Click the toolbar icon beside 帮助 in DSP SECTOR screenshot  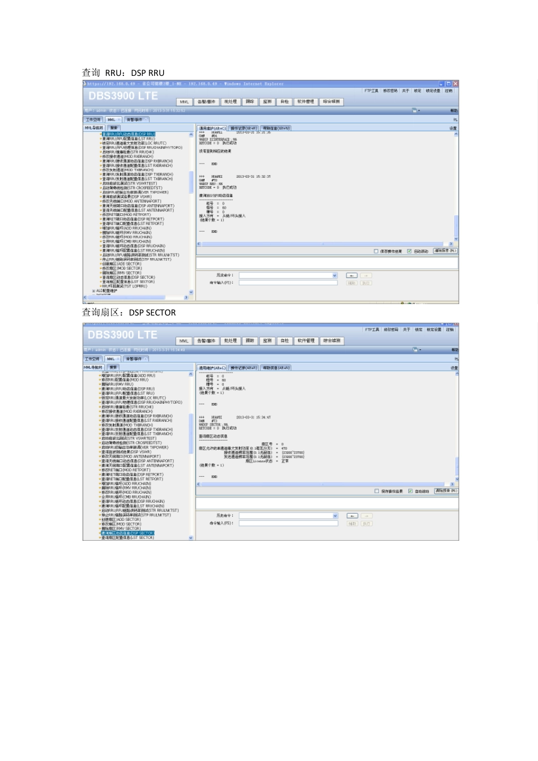tap(416, 350)
